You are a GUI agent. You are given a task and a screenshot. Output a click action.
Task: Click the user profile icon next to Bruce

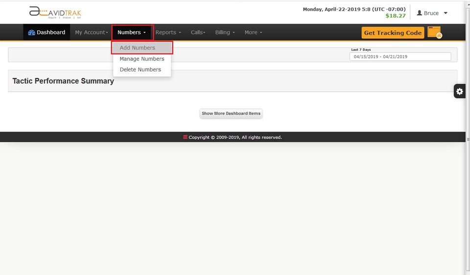[420, 13]
